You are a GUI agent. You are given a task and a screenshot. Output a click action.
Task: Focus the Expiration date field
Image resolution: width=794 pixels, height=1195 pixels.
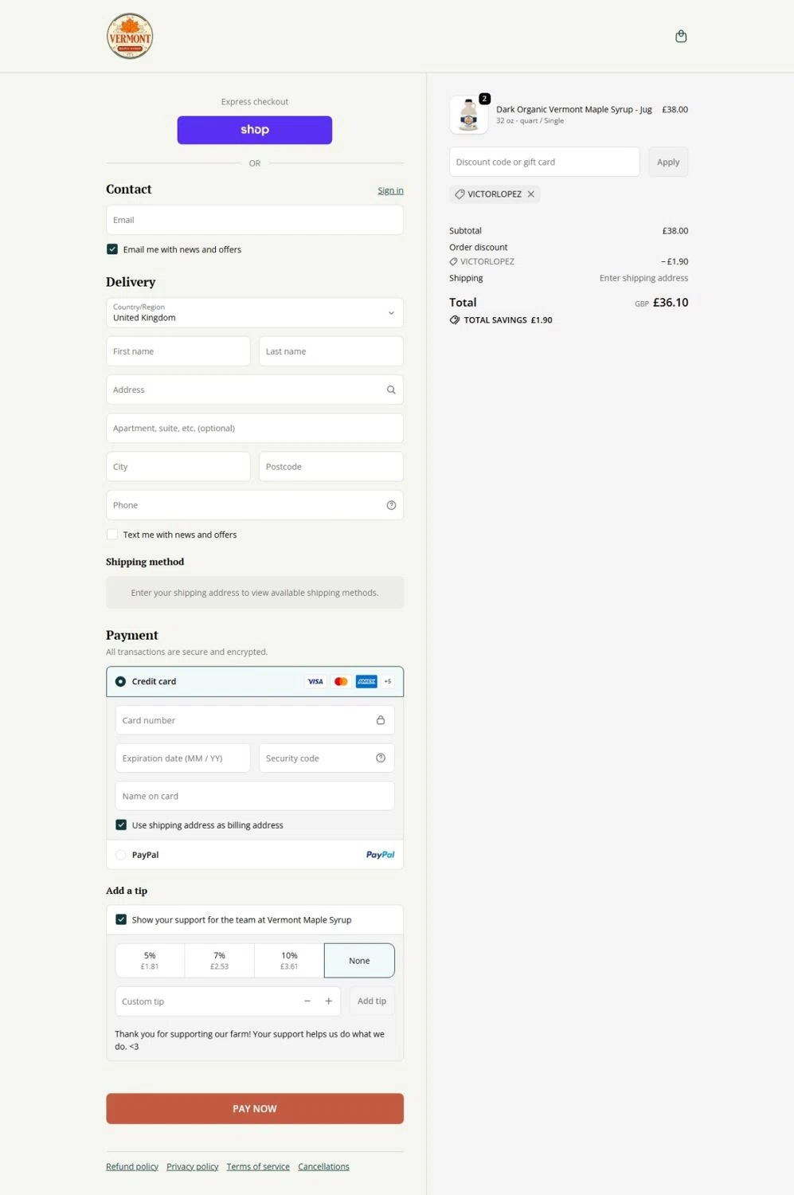(183, 758)
